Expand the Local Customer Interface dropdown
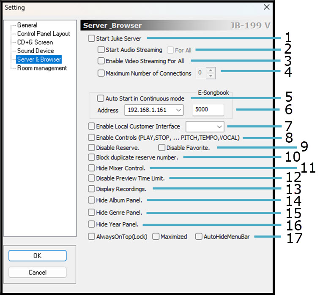320x295 pixels. [x=219, y=126]
